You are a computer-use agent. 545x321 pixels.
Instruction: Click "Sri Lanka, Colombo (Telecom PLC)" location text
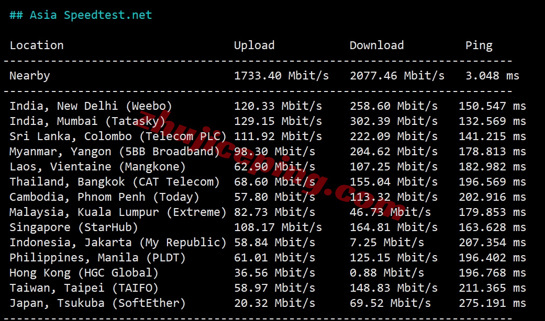118,136
